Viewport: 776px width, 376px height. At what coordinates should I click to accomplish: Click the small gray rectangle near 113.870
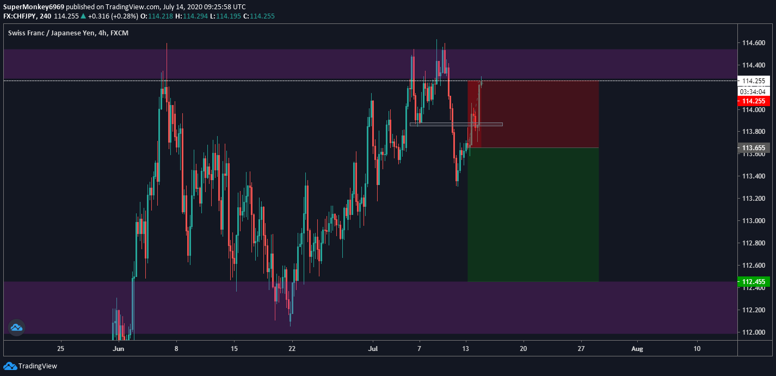pyautogui.click(x=456, y=124)
